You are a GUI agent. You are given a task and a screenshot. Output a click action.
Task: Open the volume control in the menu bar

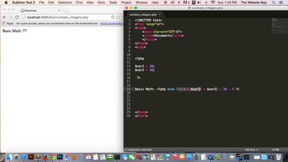[199, 3]
